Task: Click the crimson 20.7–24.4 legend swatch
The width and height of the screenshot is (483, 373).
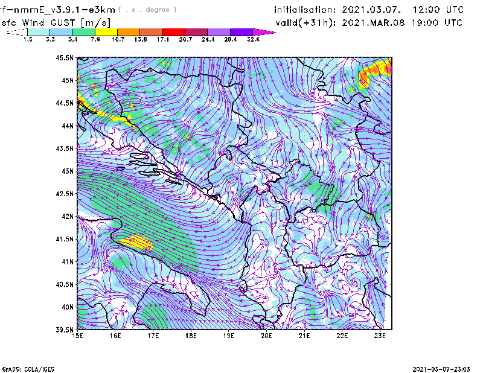Action: [196, 32]
